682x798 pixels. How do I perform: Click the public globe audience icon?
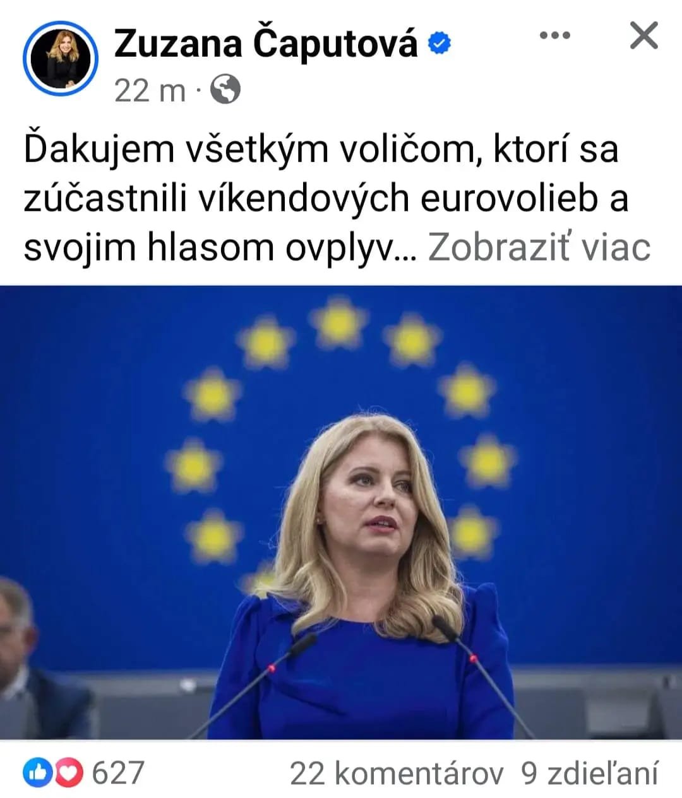(225, 90)
